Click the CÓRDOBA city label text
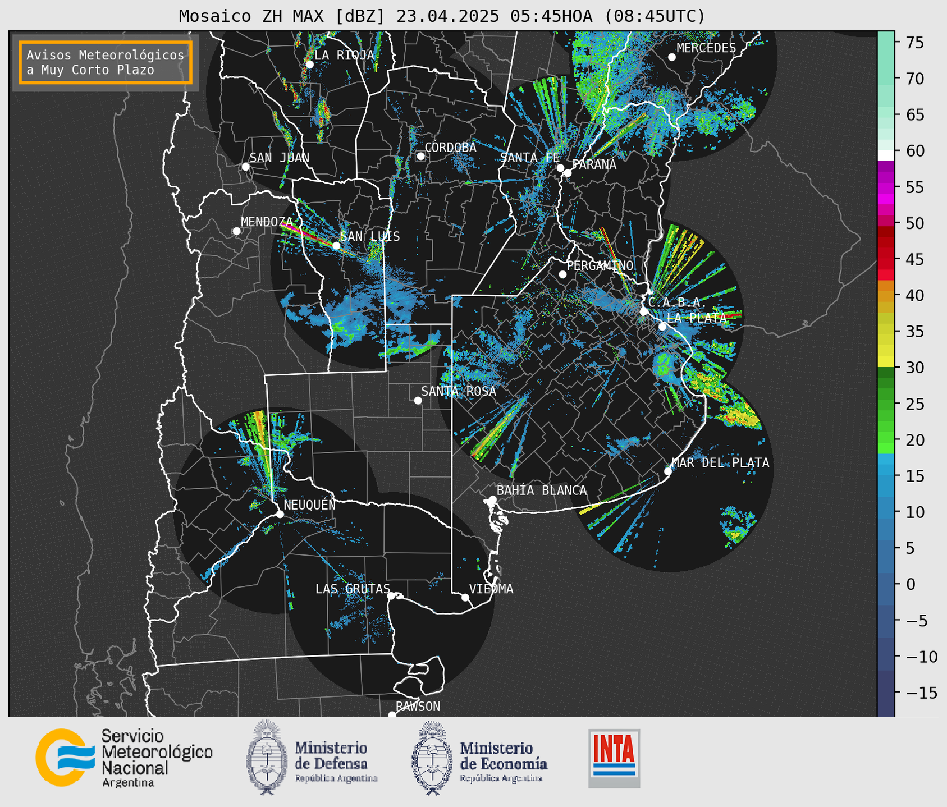Viewport: 947px width, 807px height. 450,148
